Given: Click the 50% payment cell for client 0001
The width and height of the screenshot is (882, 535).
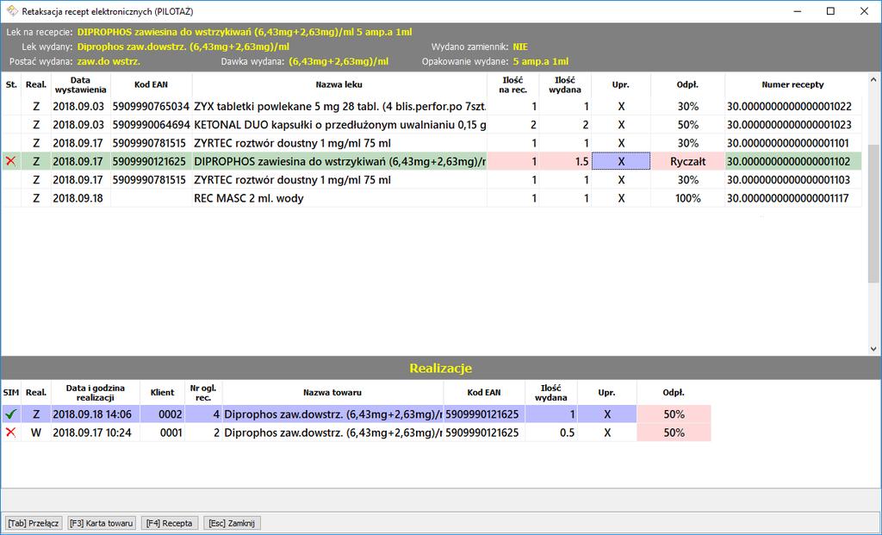Looking at the screenshot, I should click(x=674, y=432).
